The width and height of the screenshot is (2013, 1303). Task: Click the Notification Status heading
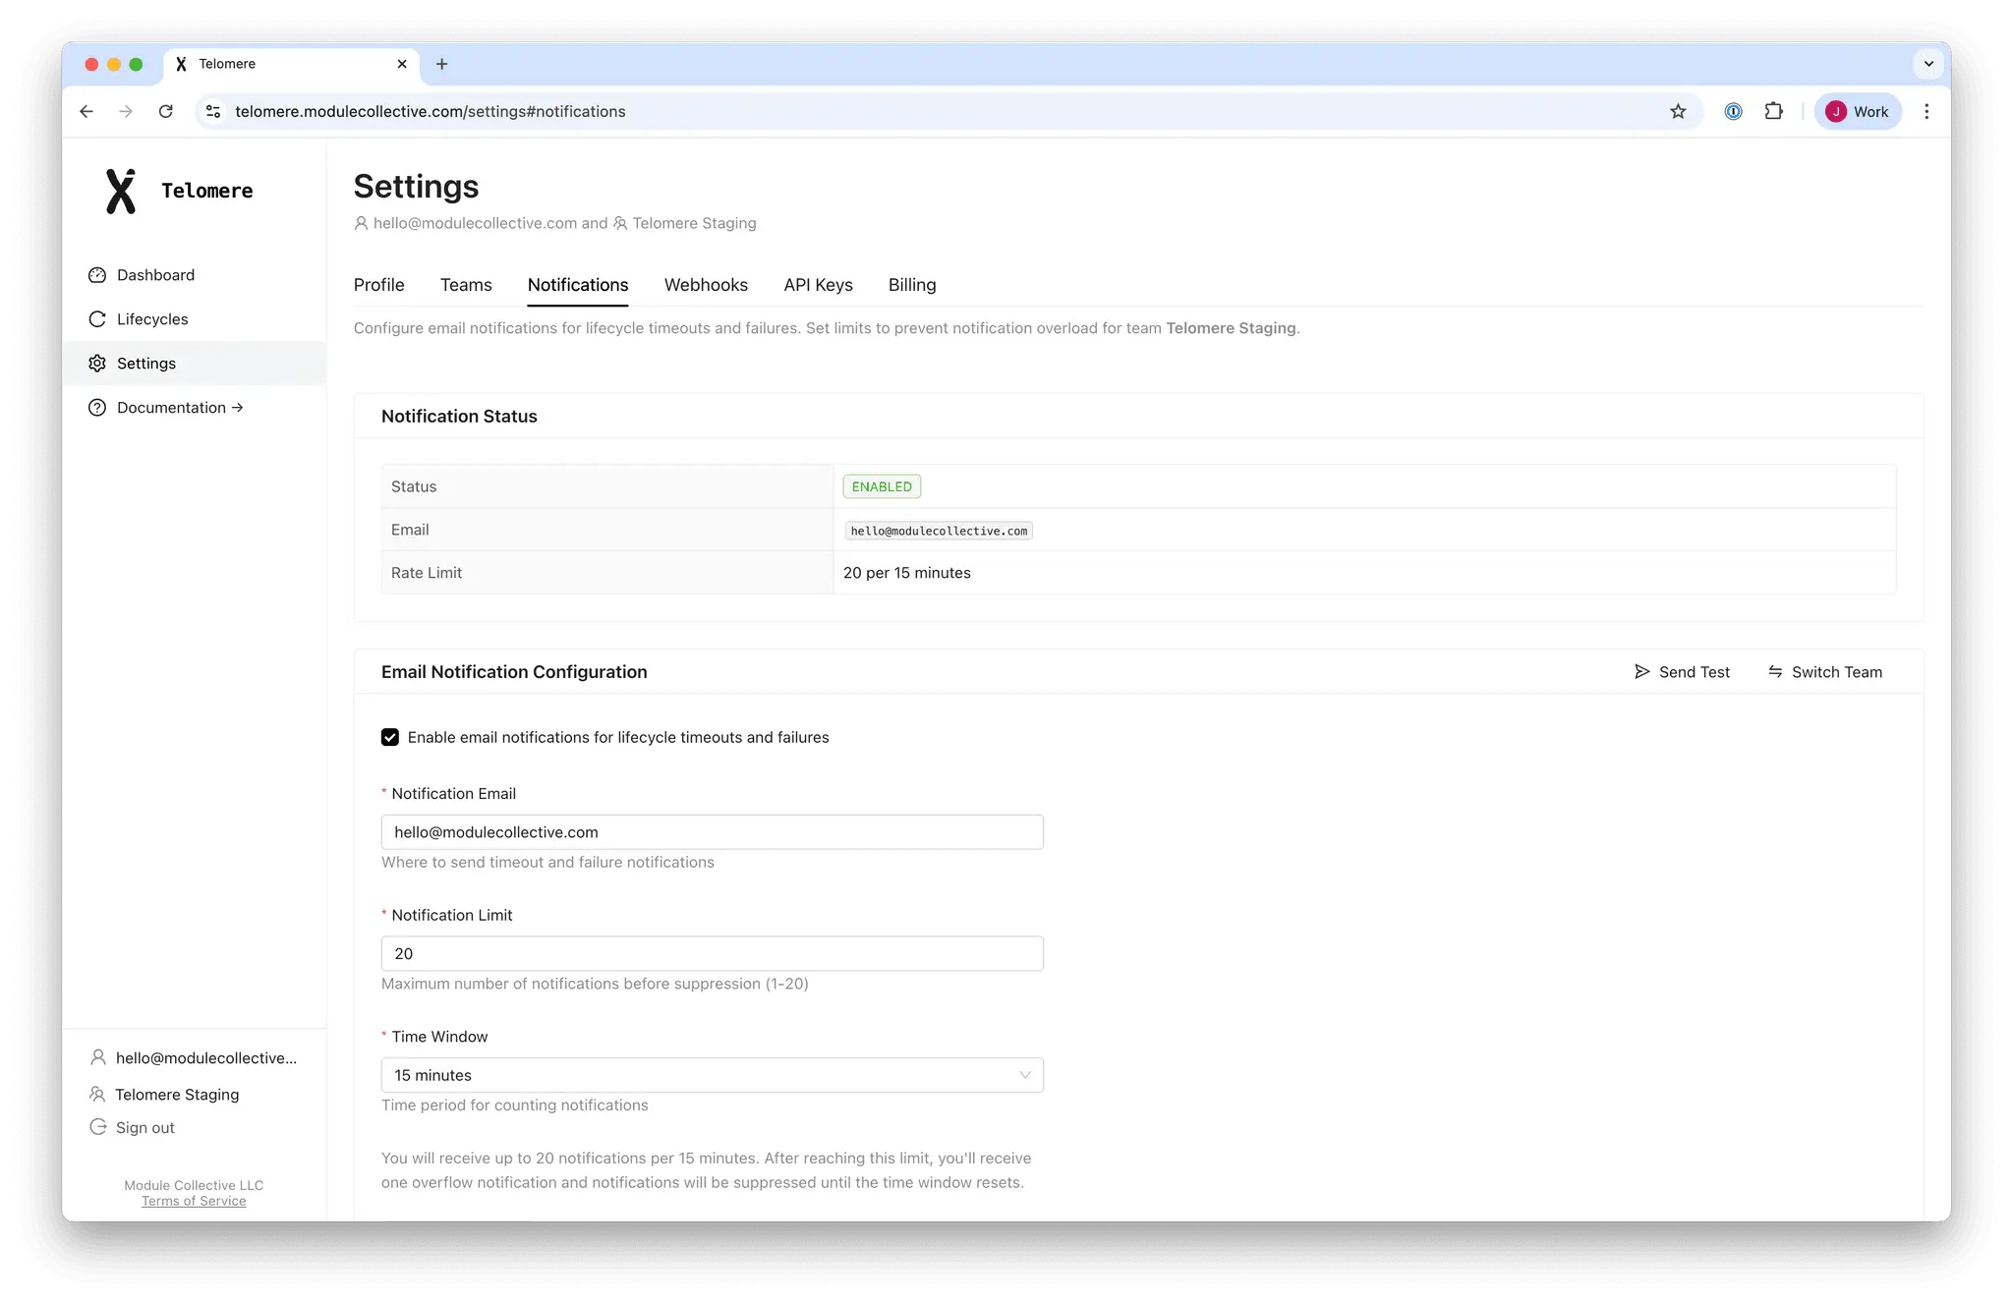point(459,417)
